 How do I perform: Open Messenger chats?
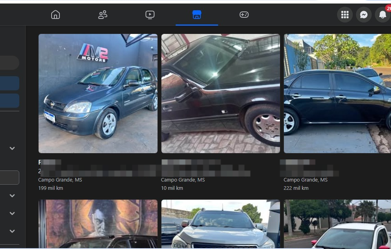pyautogui.click(x=364, y=15)
